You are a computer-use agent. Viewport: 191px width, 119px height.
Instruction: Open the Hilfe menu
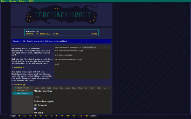[31, 1]
